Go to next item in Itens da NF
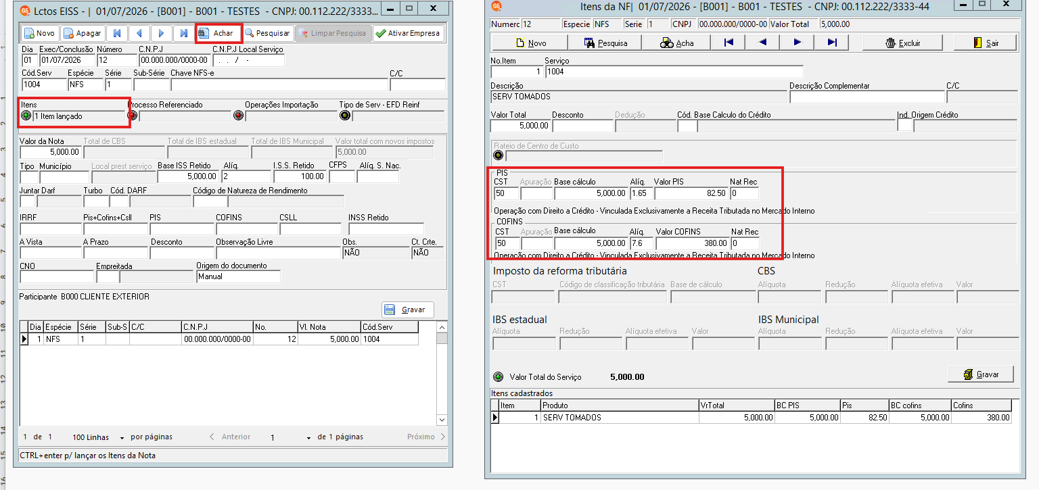The height and width of the screenshot is (490, 1039). click(x=798, y=43)
